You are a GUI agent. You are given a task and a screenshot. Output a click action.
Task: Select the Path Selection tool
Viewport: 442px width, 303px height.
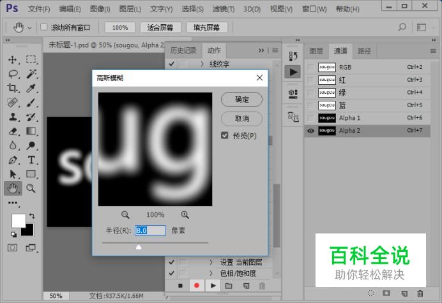(x=13, y=174)
